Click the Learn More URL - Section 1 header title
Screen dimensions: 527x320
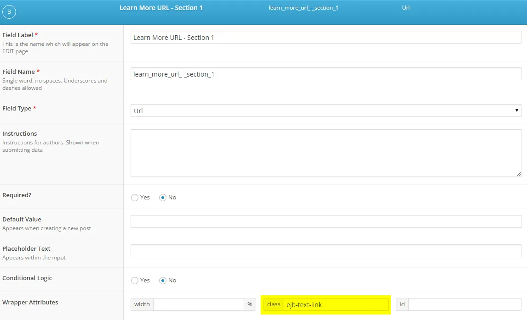pos(161,8)
